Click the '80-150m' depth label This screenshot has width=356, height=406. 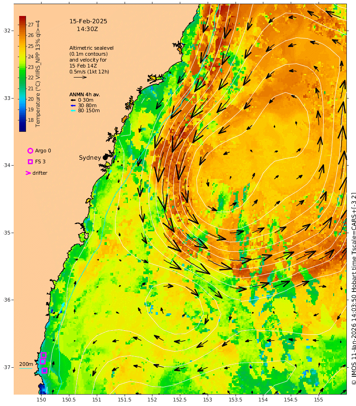89,110
